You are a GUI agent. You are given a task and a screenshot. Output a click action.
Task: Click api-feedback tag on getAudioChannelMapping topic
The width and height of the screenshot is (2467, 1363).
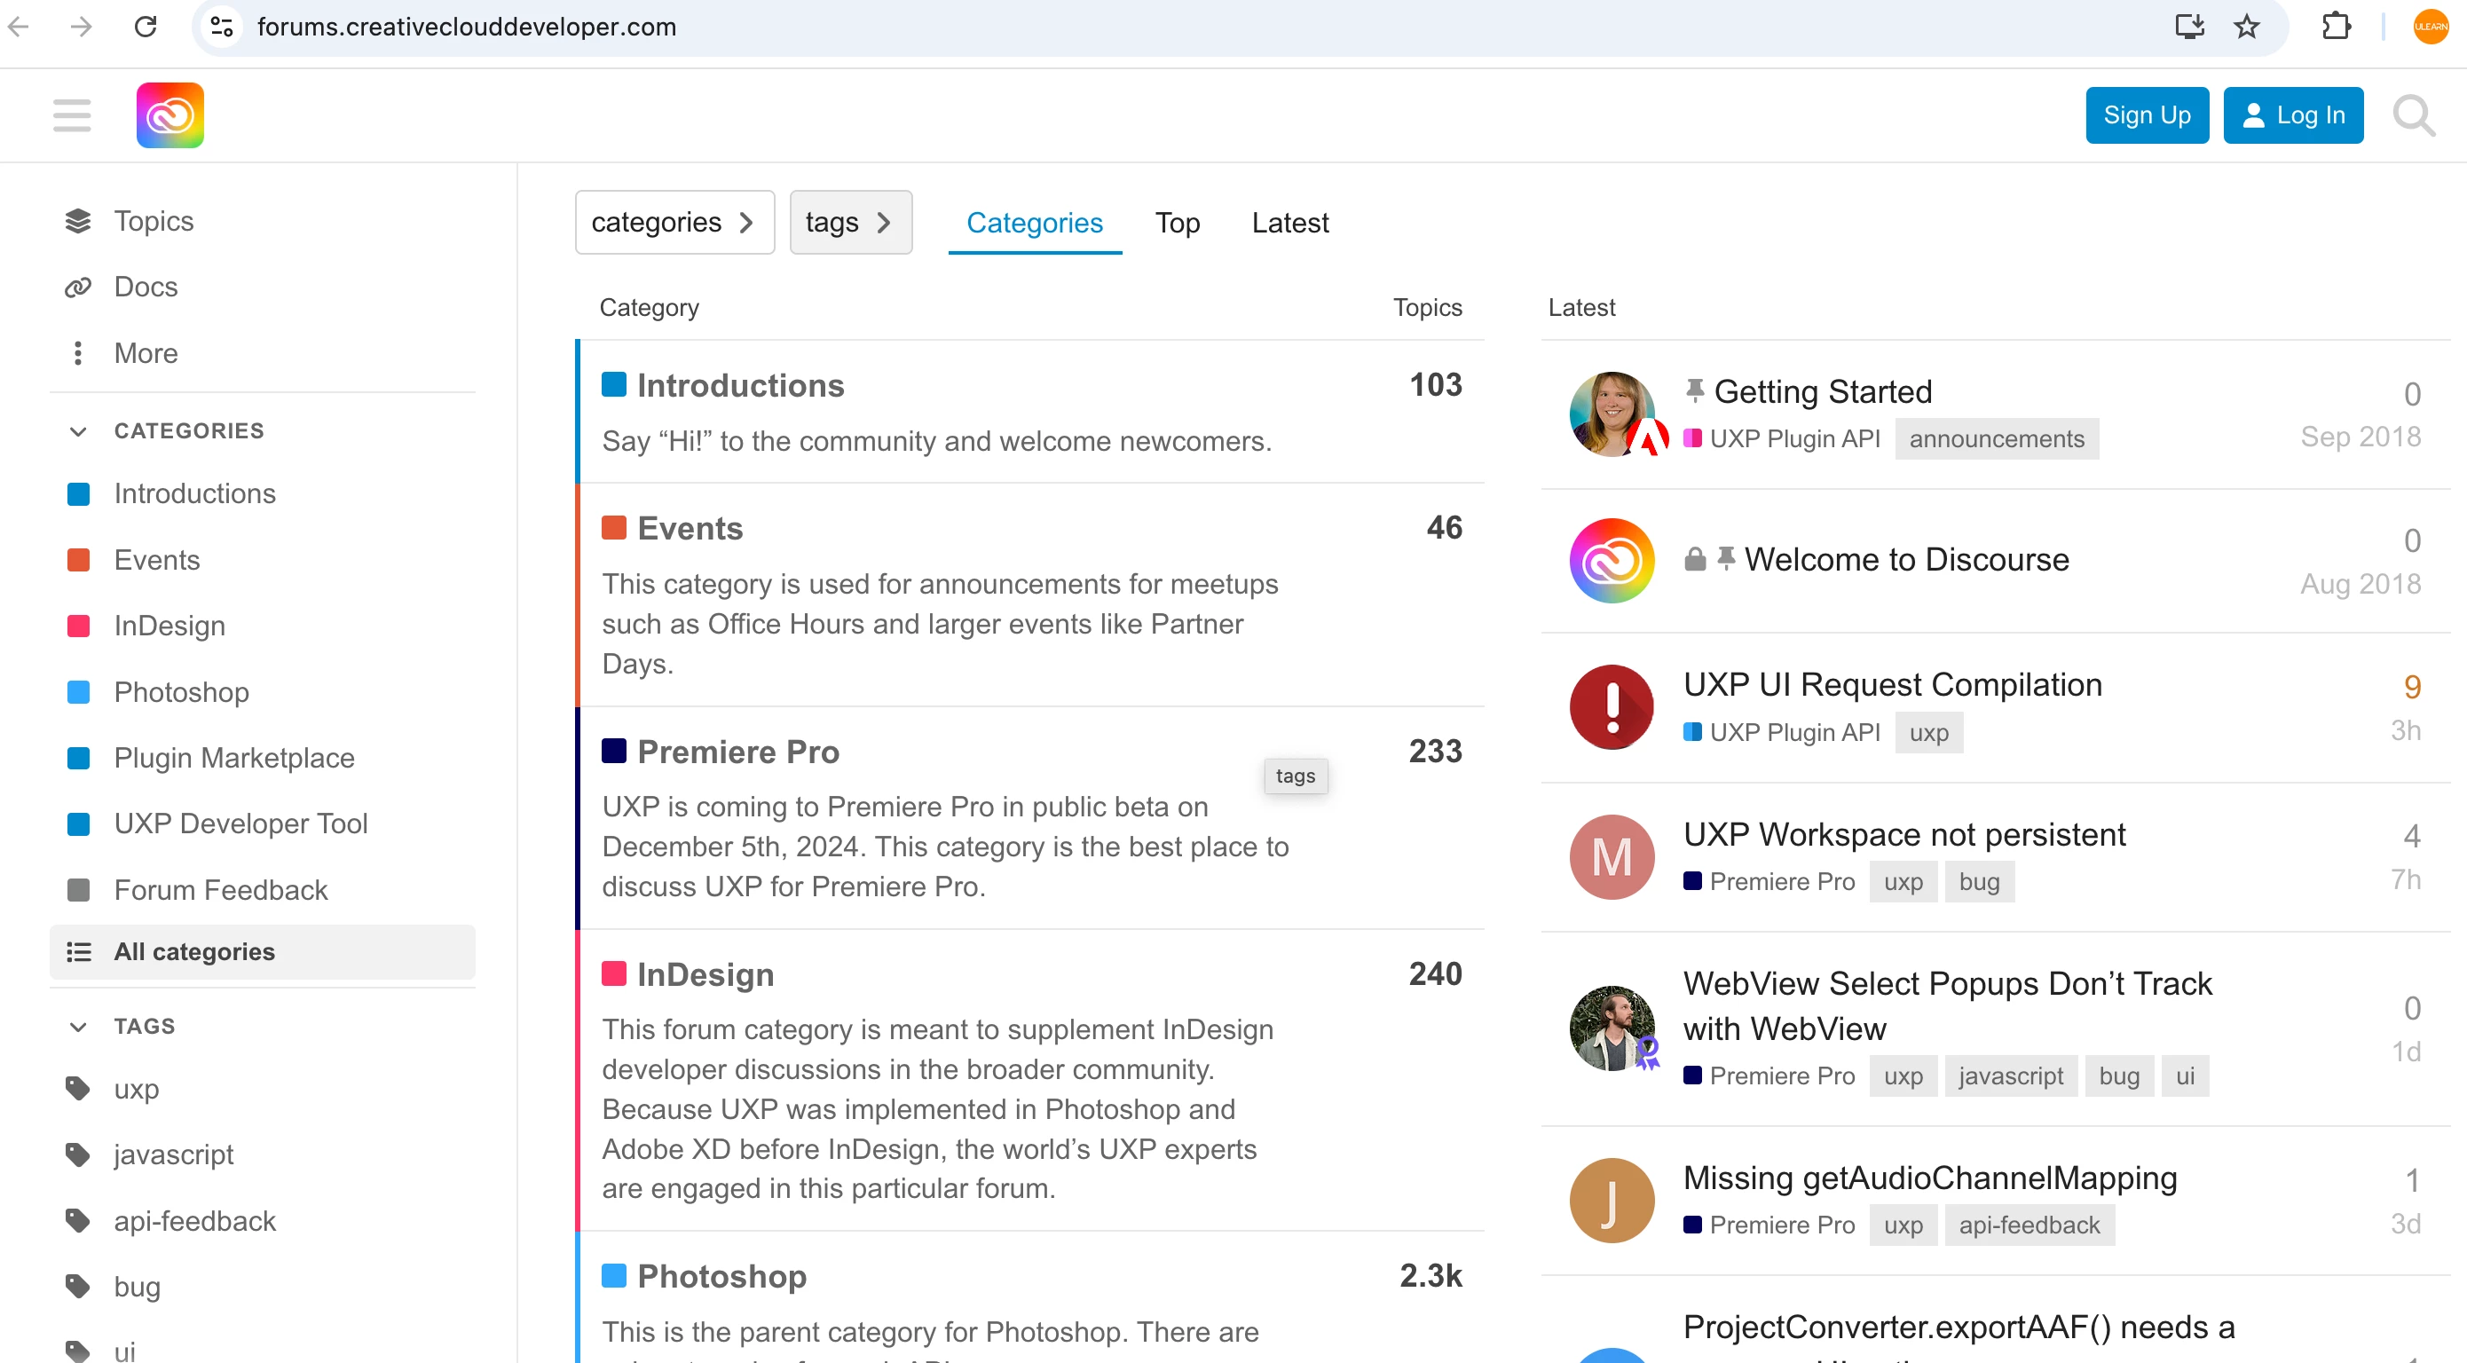coord(2030,1225)
